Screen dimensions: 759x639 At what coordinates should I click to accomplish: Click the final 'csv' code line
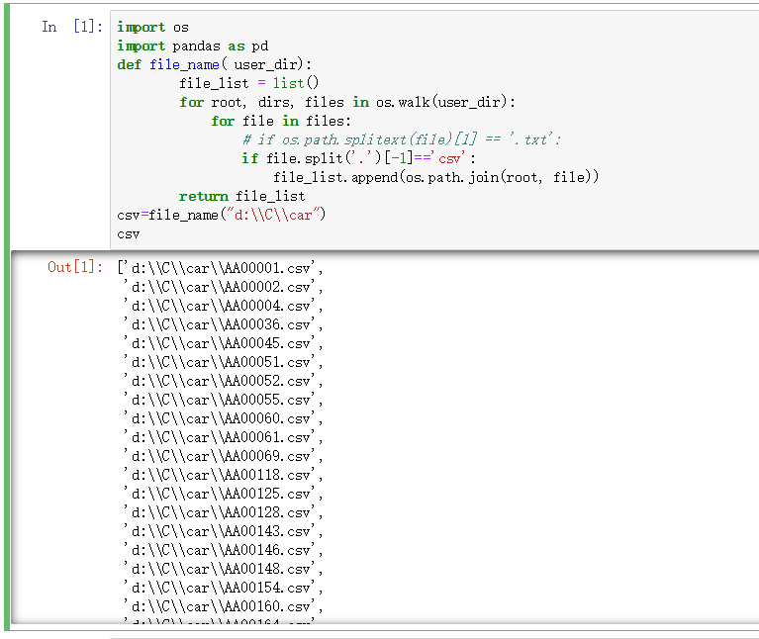coord(129,234)
